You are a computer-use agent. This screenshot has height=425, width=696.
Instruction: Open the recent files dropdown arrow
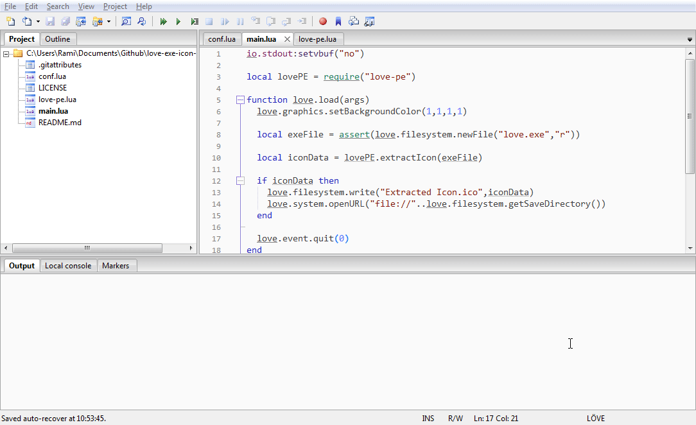(38, 22)
